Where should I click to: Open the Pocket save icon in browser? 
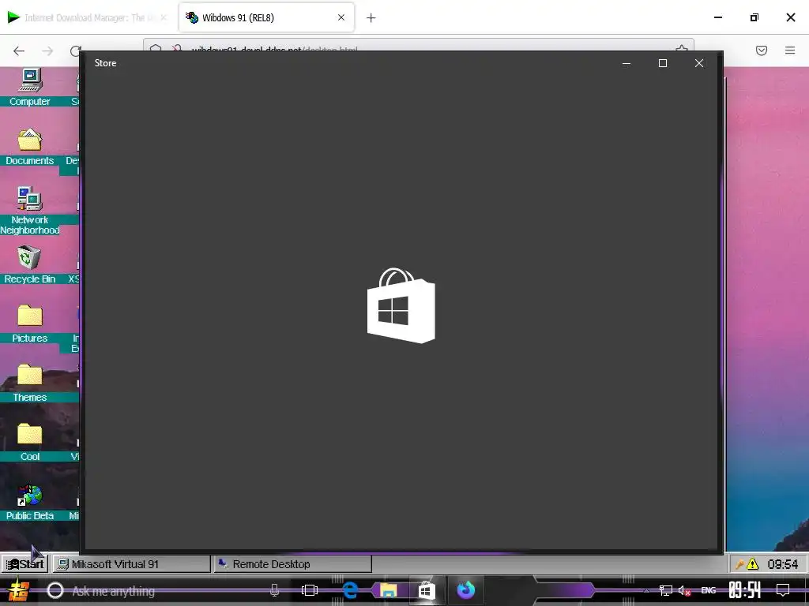pyautogui.click(x=762, y=50)
